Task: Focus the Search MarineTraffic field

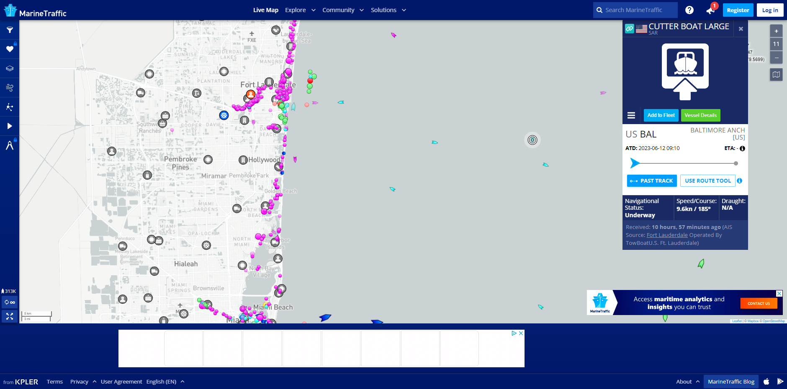Action: [635, 10]
